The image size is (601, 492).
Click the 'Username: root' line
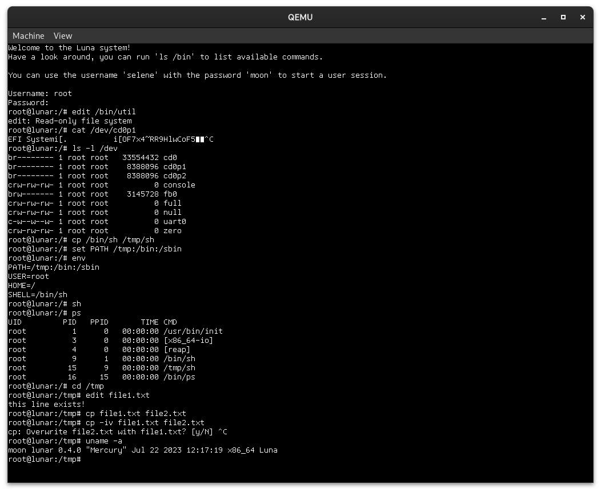(x=40, y=94)
